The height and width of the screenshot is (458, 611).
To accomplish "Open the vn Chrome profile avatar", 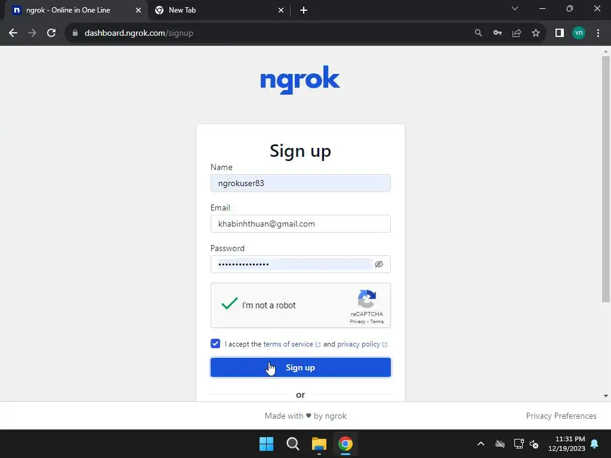I will [579, 33].
